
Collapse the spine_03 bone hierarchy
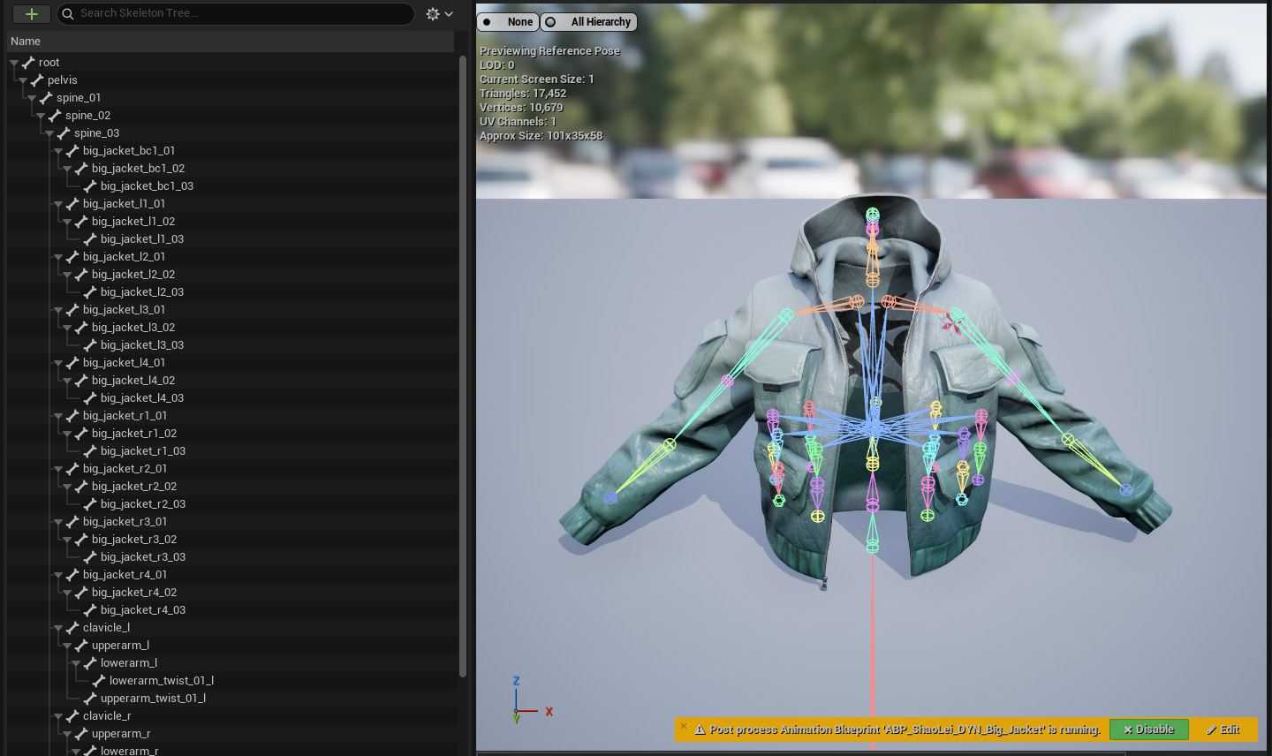[x=49, y=133]
